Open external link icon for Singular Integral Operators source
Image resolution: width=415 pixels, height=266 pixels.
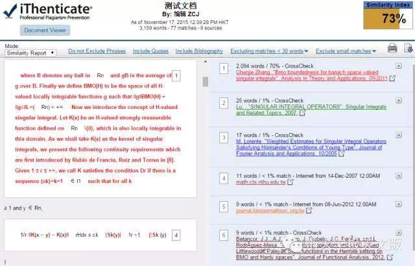302,113
